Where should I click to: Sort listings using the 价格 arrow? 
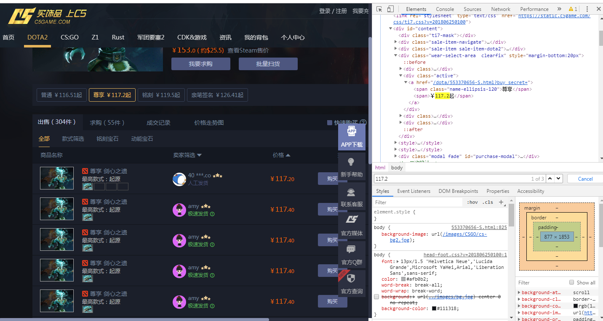point(288,155)
